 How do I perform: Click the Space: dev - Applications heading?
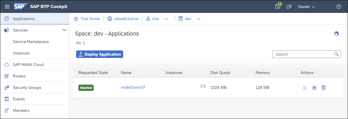pos(107,34)
